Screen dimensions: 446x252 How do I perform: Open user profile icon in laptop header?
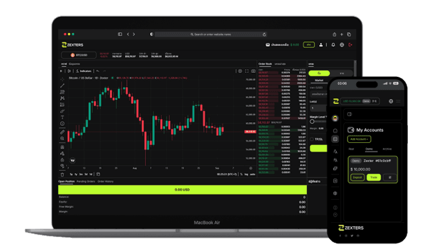click(321, 45)
